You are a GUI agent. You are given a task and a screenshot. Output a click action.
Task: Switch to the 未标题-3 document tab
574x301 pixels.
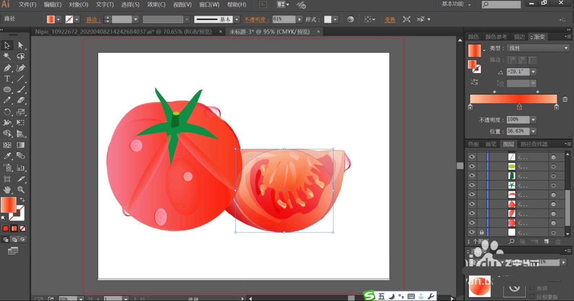coord(269,32)
